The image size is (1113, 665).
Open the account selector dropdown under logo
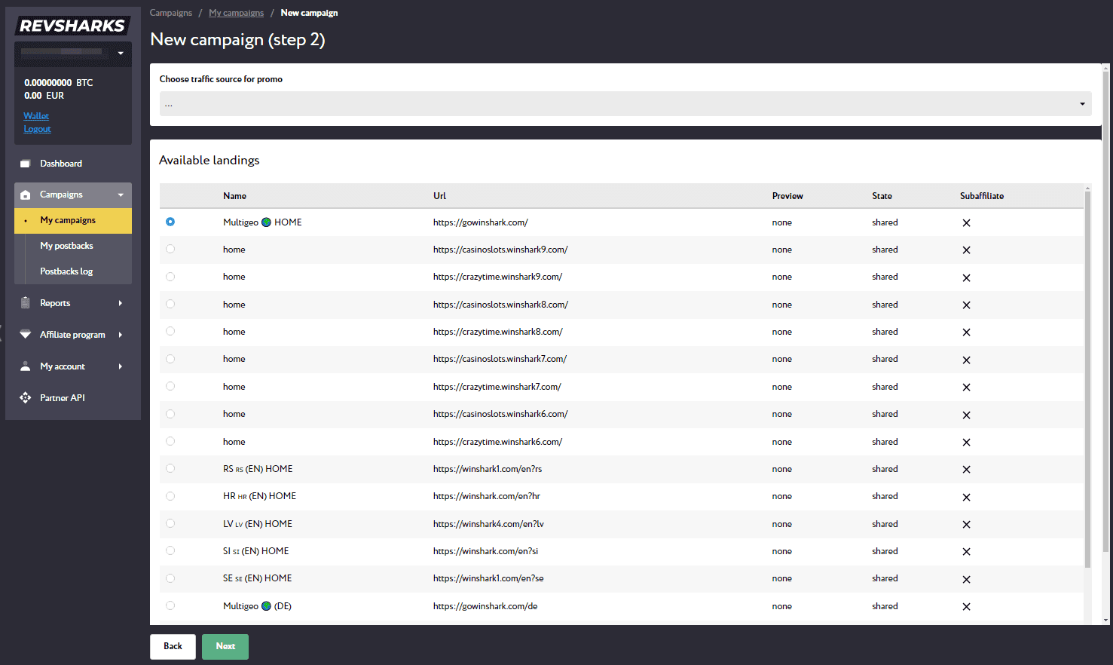click(73, 53)
